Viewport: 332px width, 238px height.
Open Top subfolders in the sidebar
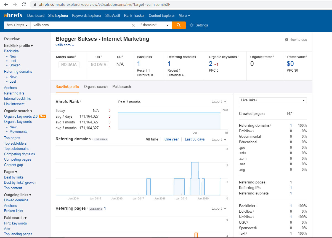[15, 143]
